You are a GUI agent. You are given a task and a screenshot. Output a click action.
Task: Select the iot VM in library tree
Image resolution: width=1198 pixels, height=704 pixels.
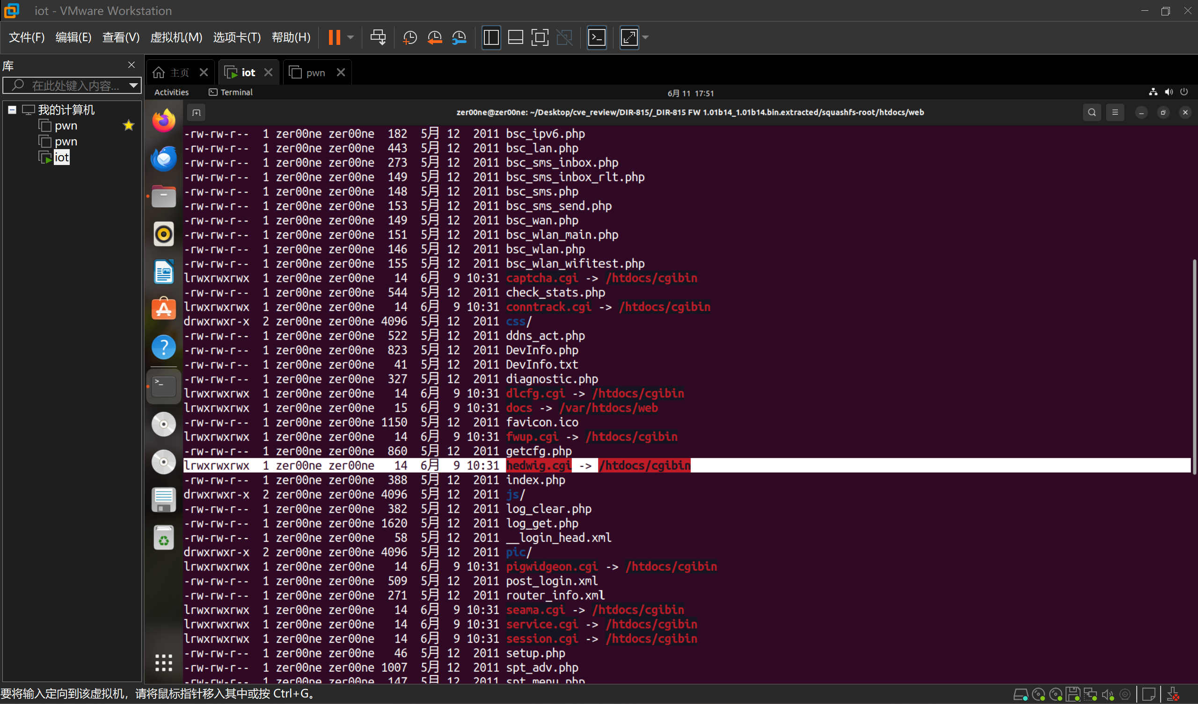tap(61, 157)
